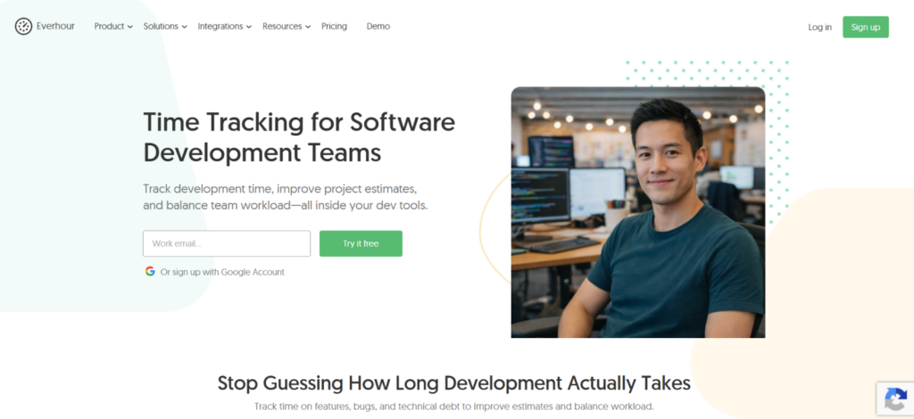This screenshot has width=914, height=419.
Task: Expand the Resources dropdown menu
Action: coord(287,26)
